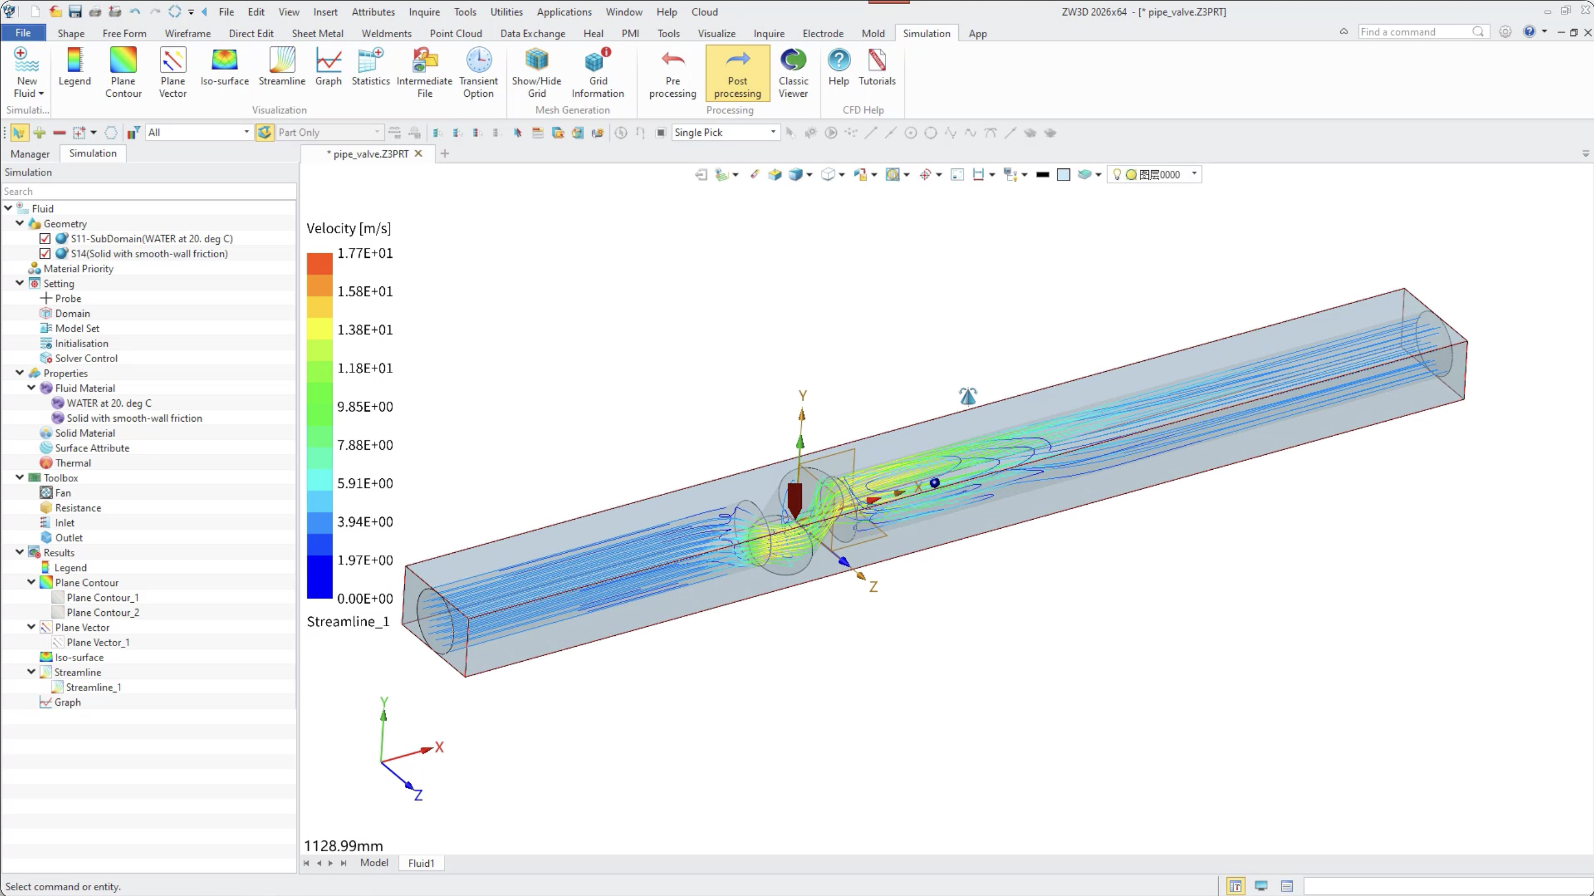Select Streamline_1 in the results tree
Image resolution: width=1594 pixels, height=896 pixels.
point(93,687)
